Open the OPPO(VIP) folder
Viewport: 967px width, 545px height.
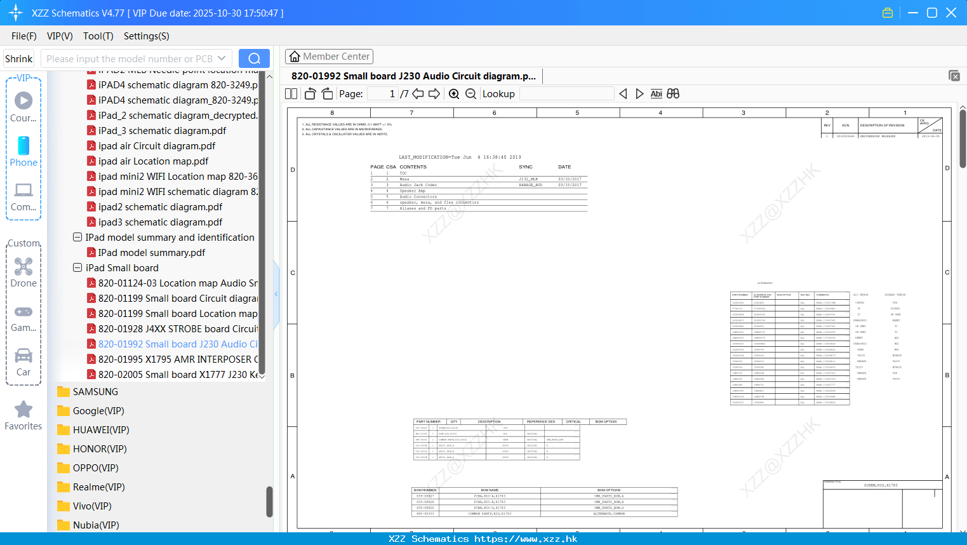tap(88, 468)
